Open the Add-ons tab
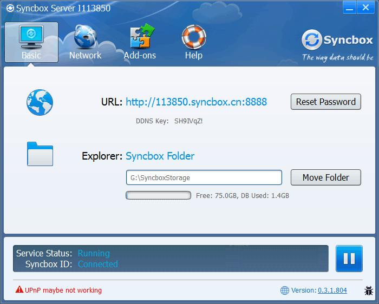The image size is (379, 304). [x=140, y=42]
